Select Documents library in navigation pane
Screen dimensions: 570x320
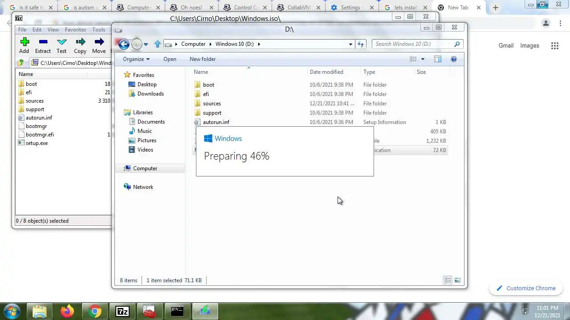tap(151, 122)
